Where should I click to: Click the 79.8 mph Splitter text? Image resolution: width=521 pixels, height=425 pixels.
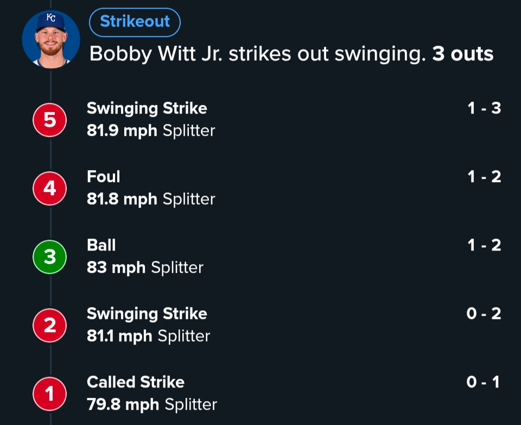click(152, 405)
